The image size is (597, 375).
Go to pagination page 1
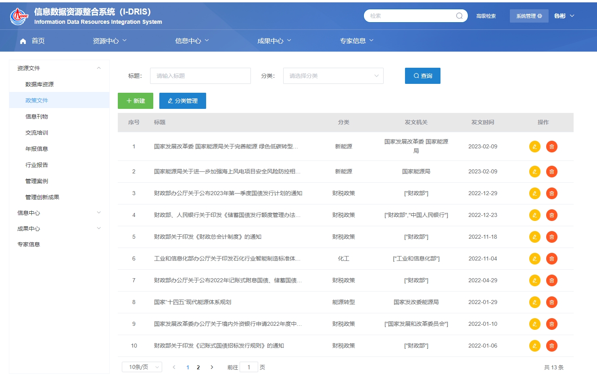tap(188, 367)
